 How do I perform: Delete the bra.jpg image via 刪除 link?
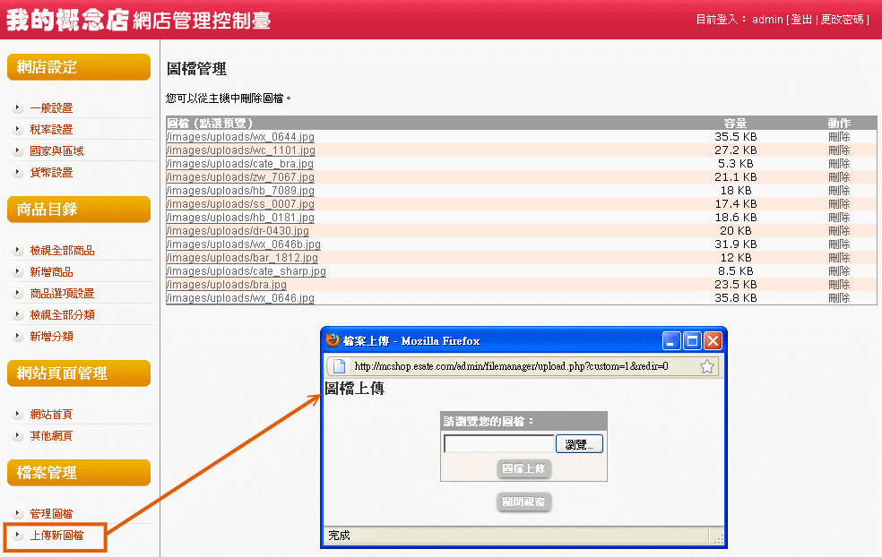[x=839, y=285]
